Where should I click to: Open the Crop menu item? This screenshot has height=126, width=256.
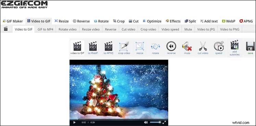(119, 21)
